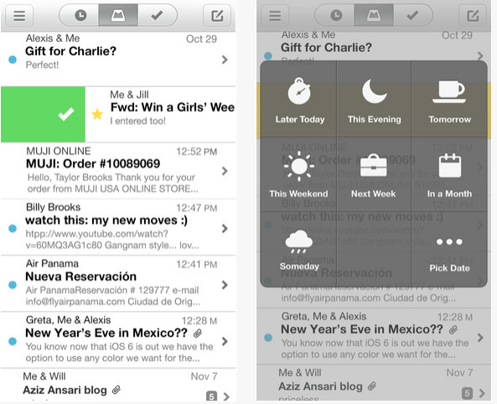Screen dimensions: 497x404
Task: Open Gift for Charlie? email in left screen
Action: click(x=118, y=59)
